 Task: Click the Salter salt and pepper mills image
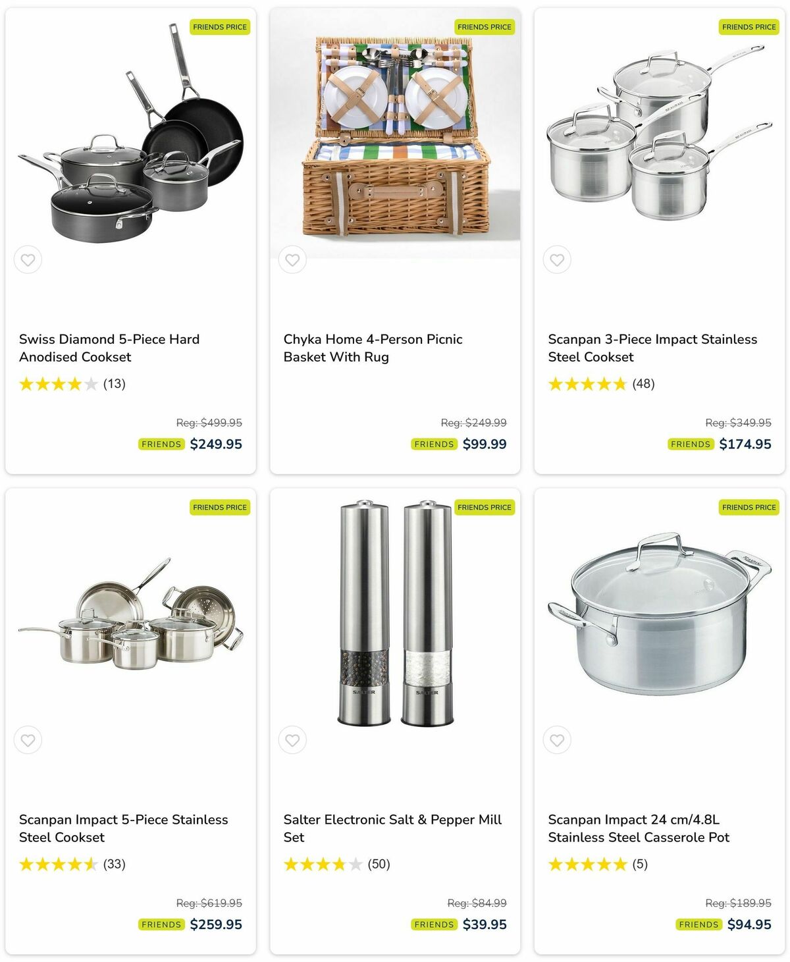pos(395,614)
